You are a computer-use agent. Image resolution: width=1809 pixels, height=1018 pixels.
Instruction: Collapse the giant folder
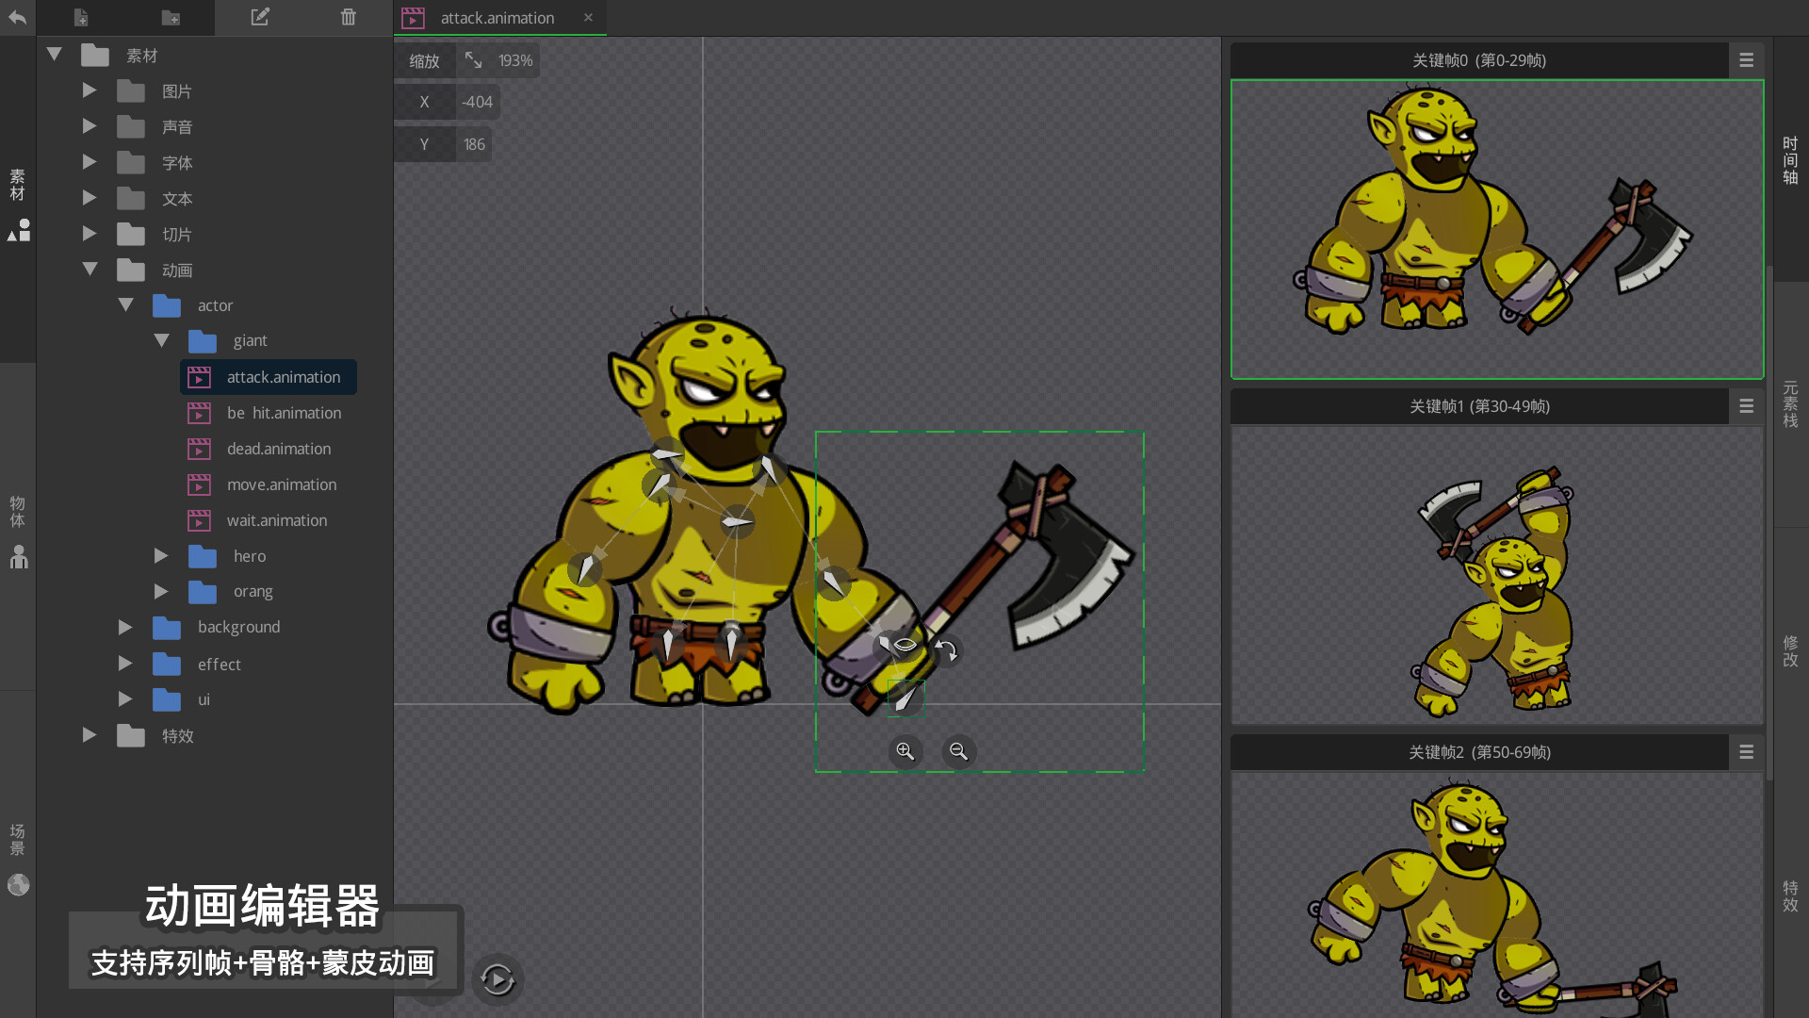pyautogui.click(x=161, y=340)
